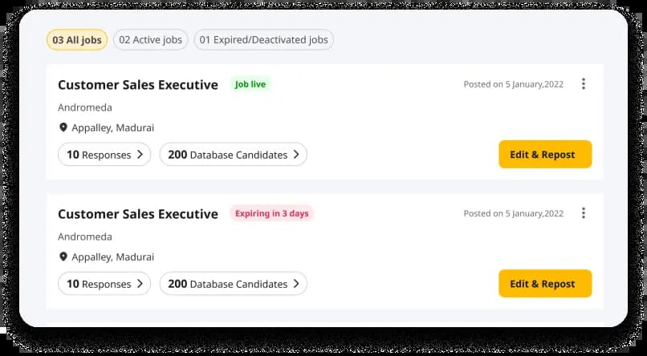
Task: Show 01 Expired/Deactivated jobs tab
Action: point(263,40)
